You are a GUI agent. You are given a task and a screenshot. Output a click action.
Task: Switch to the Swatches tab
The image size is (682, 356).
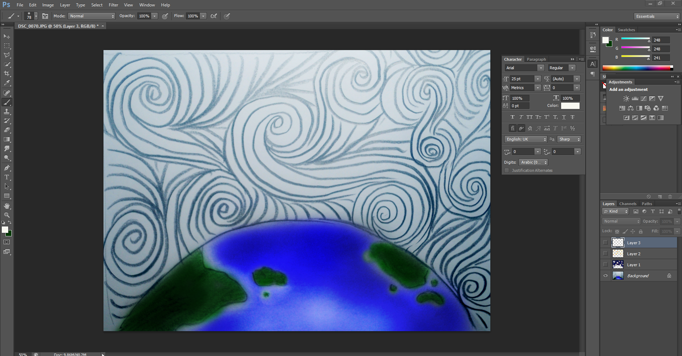coord(626,30)
